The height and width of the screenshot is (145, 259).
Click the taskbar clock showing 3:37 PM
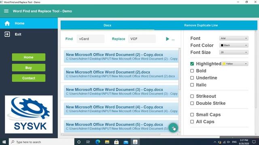244,142
